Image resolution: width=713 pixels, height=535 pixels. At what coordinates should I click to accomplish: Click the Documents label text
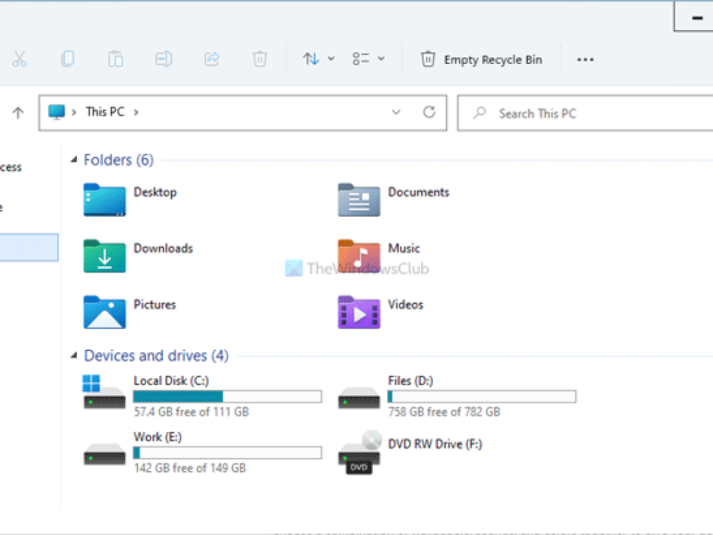[x=419, y=192]
